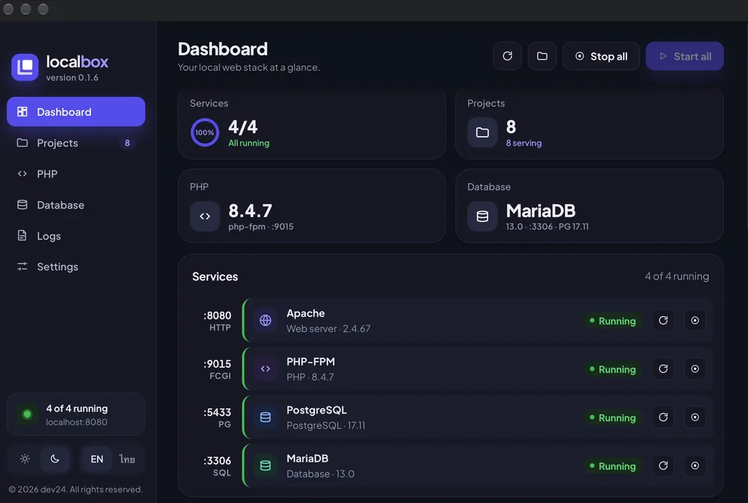This screenshot has height=503, width=748.
Task: Click the folder icon in the dashboard header
Action: click(542, 56)
